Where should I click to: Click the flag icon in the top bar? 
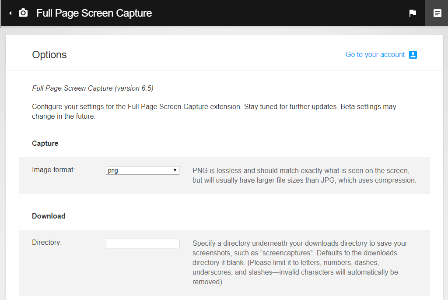(413, 13)
